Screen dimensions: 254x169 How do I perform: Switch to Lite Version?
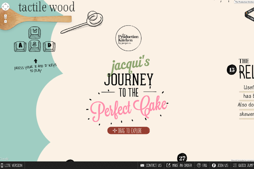pyautogui.click(x=12, y=165)
